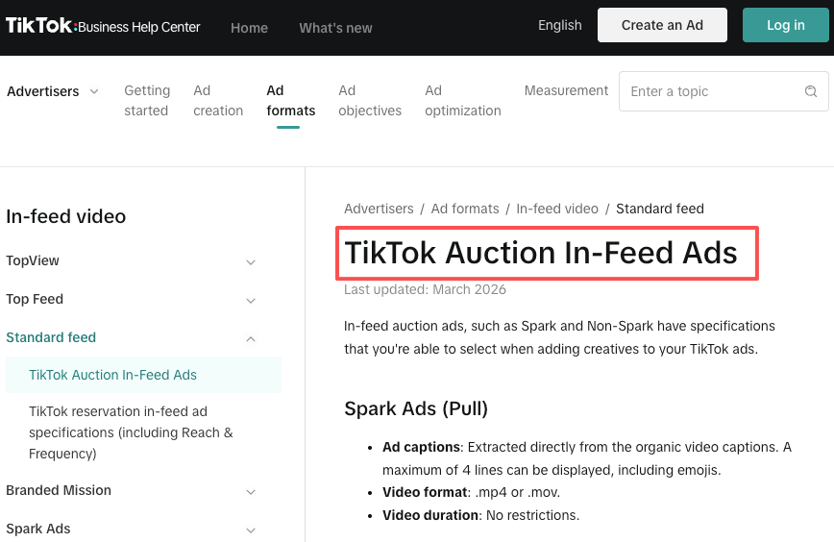Open the Measurement tab

pyautogui.click(x=566, y=90)
